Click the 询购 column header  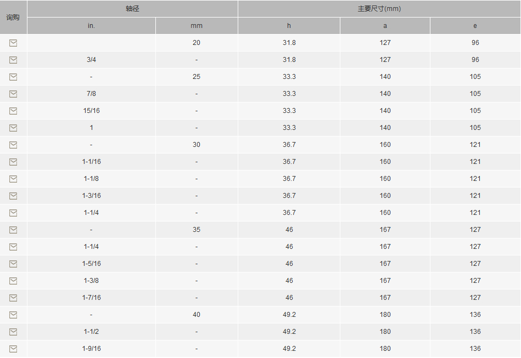(x=13, y=17)
